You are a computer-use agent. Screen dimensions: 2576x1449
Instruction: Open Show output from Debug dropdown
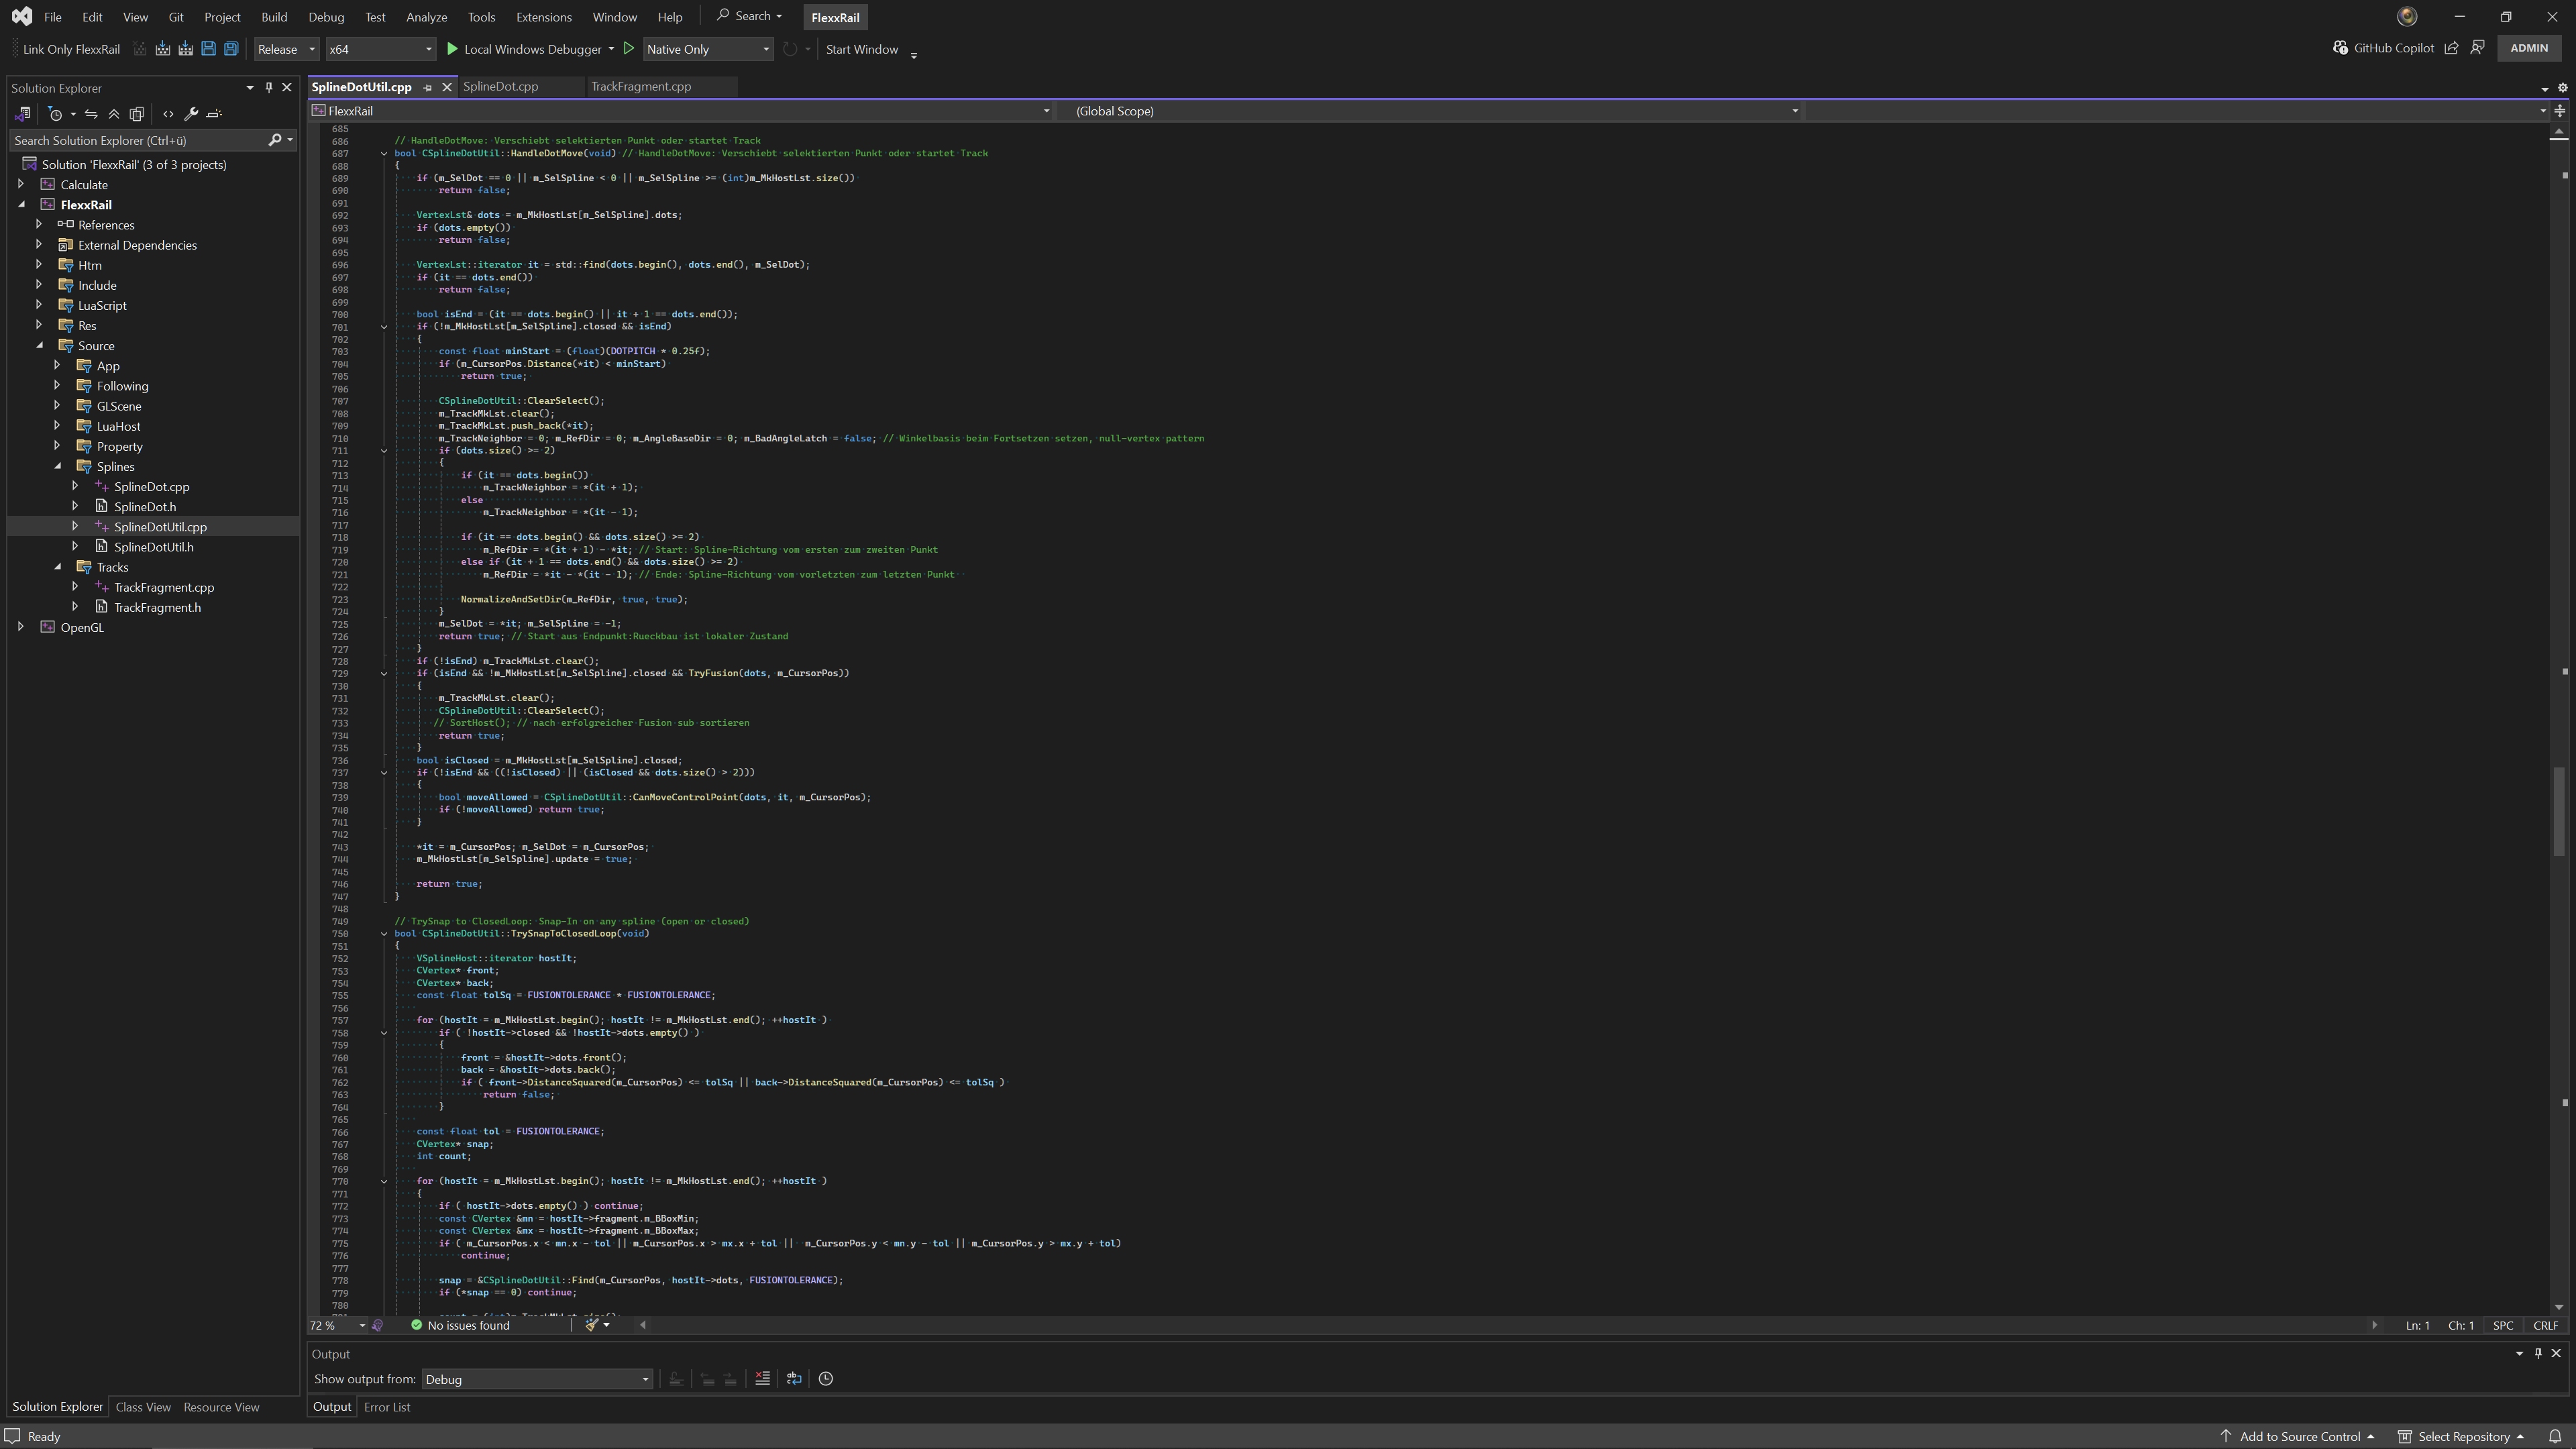pos(537,1379)
